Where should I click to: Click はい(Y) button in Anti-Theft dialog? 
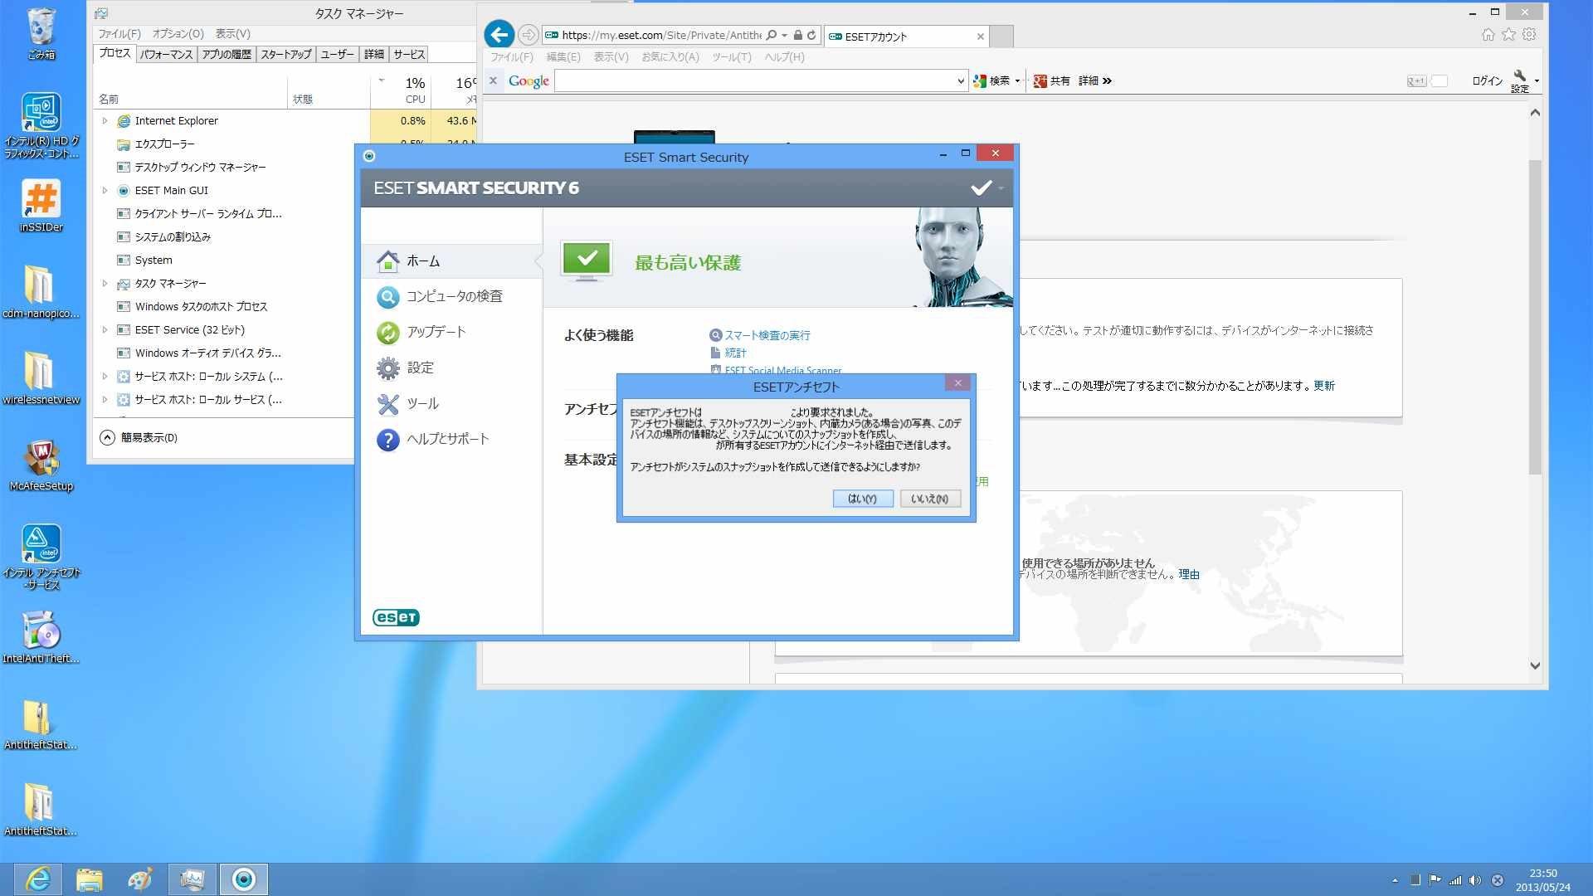point(862,499)
